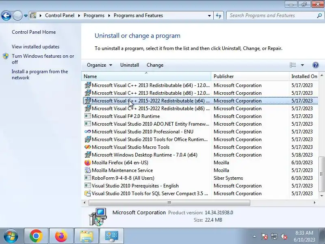Image resolution: width=325 pixels, height=244 pixels.
Task: Open the Windows Start menu
Action: [11, 236]
